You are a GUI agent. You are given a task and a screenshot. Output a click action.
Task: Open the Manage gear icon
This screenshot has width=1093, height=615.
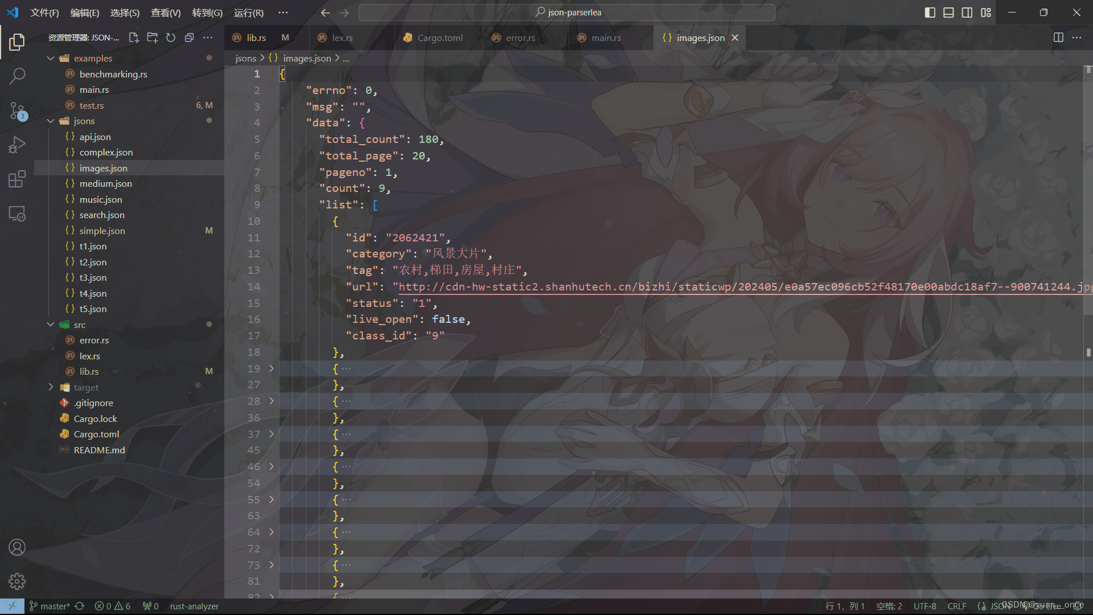coord(17,581)
